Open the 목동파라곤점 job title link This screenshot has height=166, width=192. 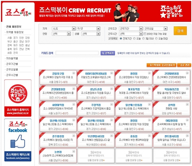172,89
